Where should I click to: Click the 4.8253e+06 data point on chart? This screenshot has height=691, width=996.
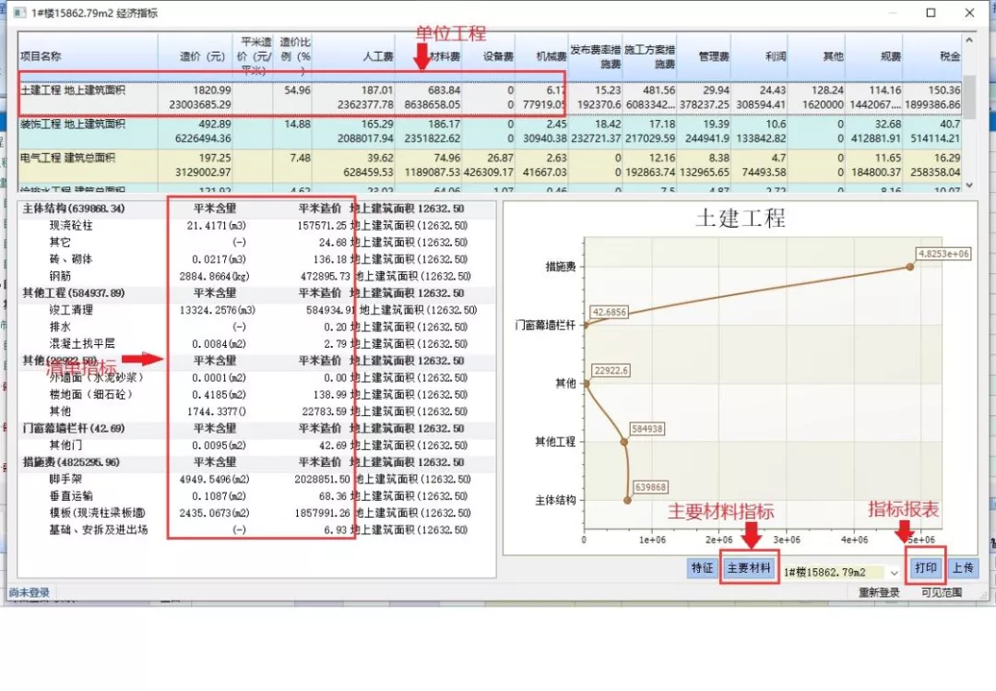(910, 267)
